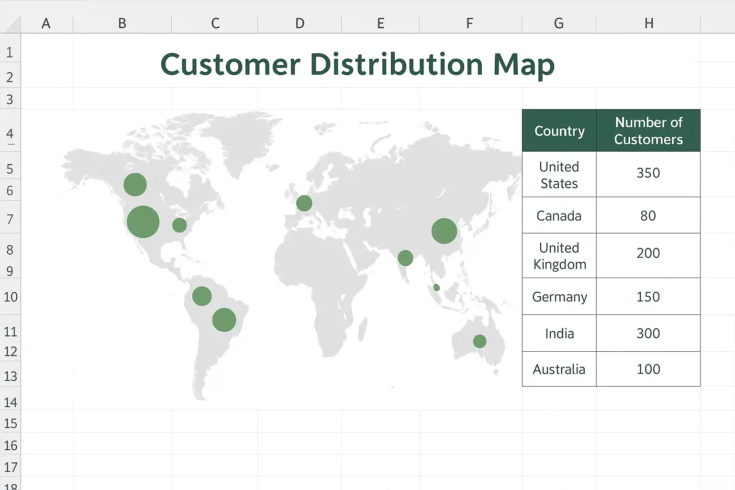The image size is (735, 490).
Task: Click the small bubble over the eastern United States
Action: (179, 225)
